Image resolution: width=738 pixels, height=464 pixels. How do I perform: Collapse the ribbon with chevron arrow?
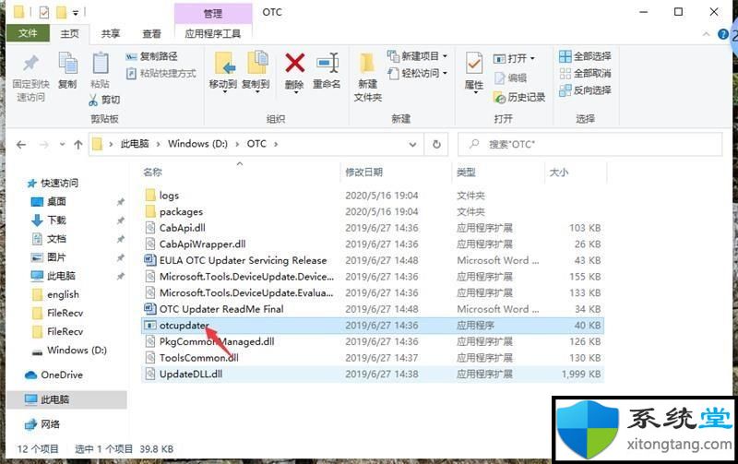tap(706, 34)
